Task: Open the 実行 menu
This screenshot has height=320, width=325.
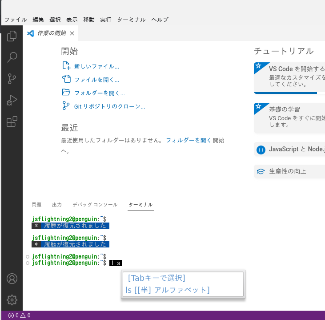Action: tap(106, 20)
